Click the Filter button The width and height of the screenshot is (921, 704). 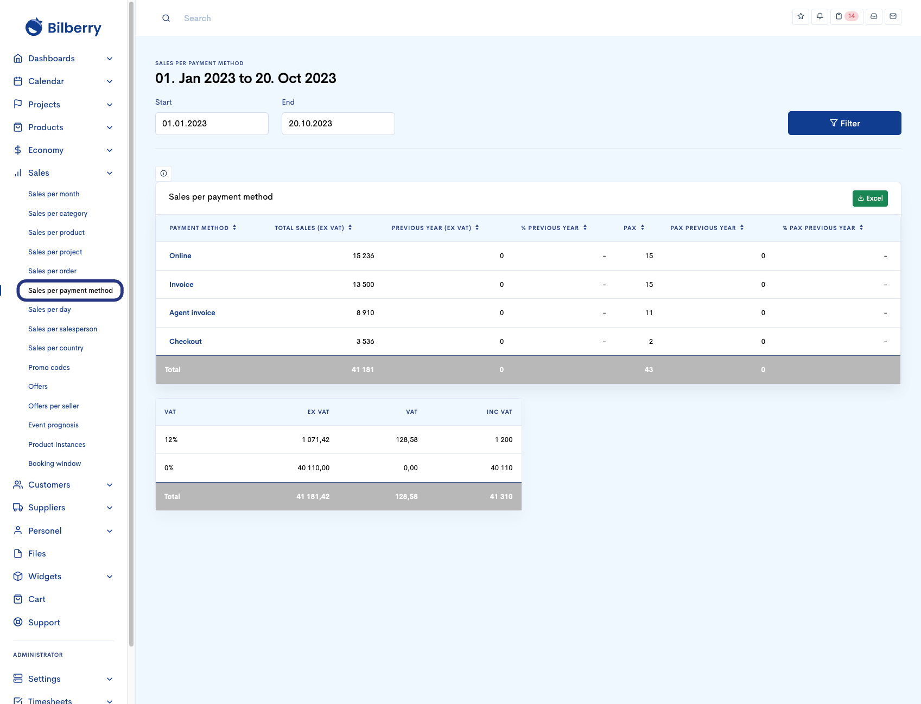tap(844, 123)
